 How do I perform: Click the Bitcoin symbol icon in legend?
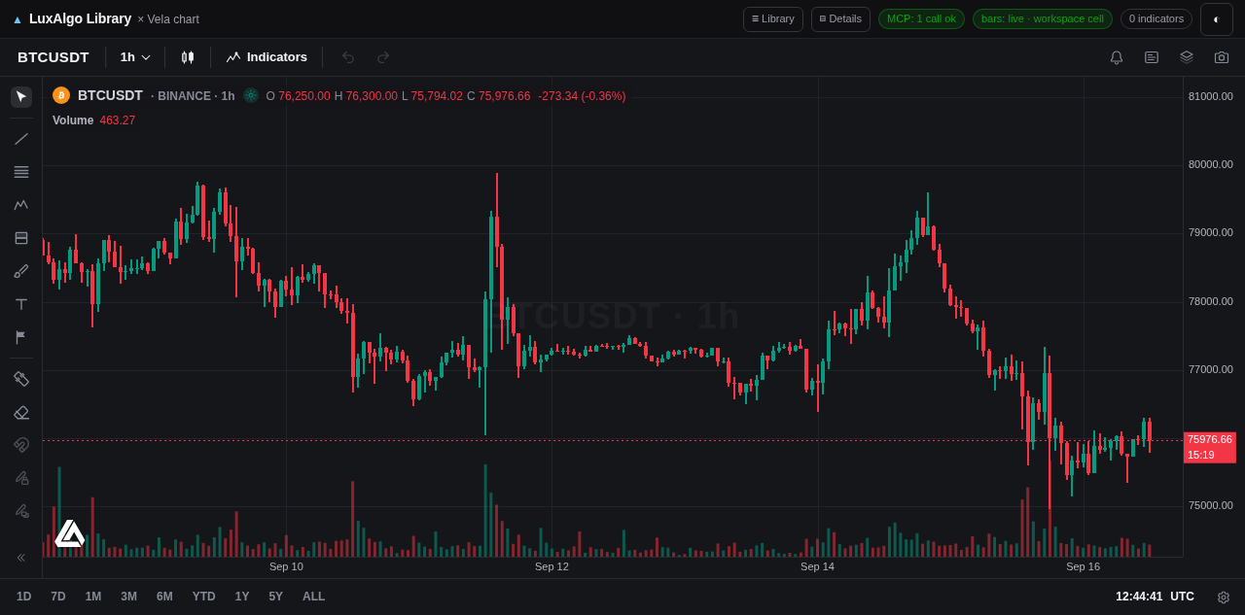coord(61,95)
